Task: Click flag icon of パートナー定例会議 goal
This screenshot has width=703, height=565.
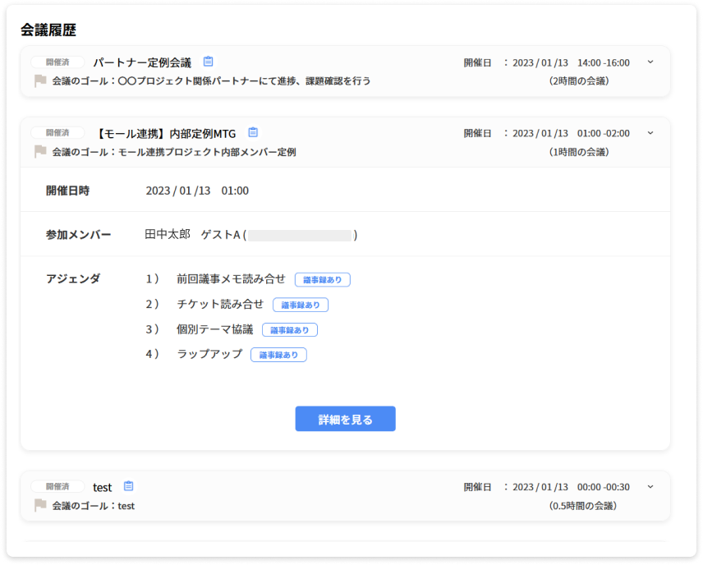Action: (40, 80)
